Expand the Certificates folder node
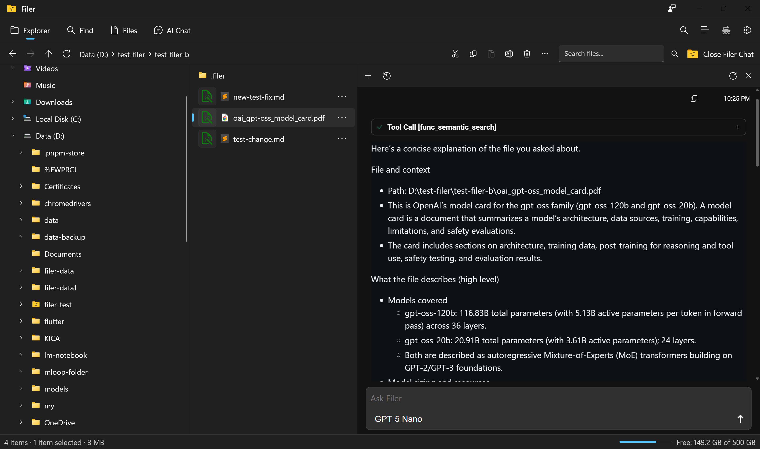Viewport: 760px width, 449px height. tap(21, 186)
